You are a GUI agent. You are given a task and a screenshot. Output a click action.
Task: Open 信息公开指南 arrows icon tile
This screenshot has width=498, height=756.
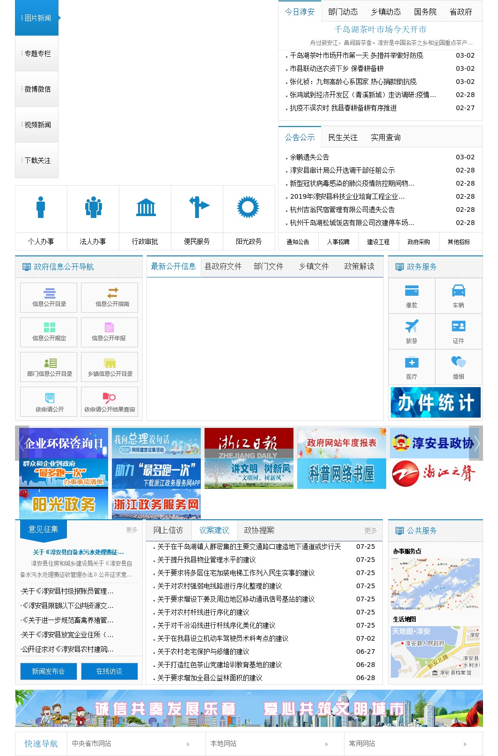click(110, 297)
